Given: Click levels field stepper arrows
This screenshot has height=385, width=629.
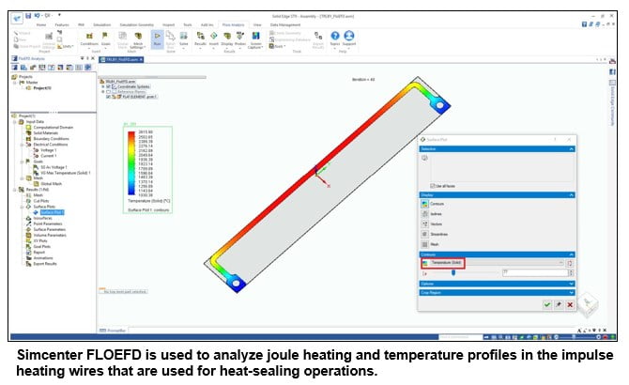Looking at the screenshot, I should 571,272.
